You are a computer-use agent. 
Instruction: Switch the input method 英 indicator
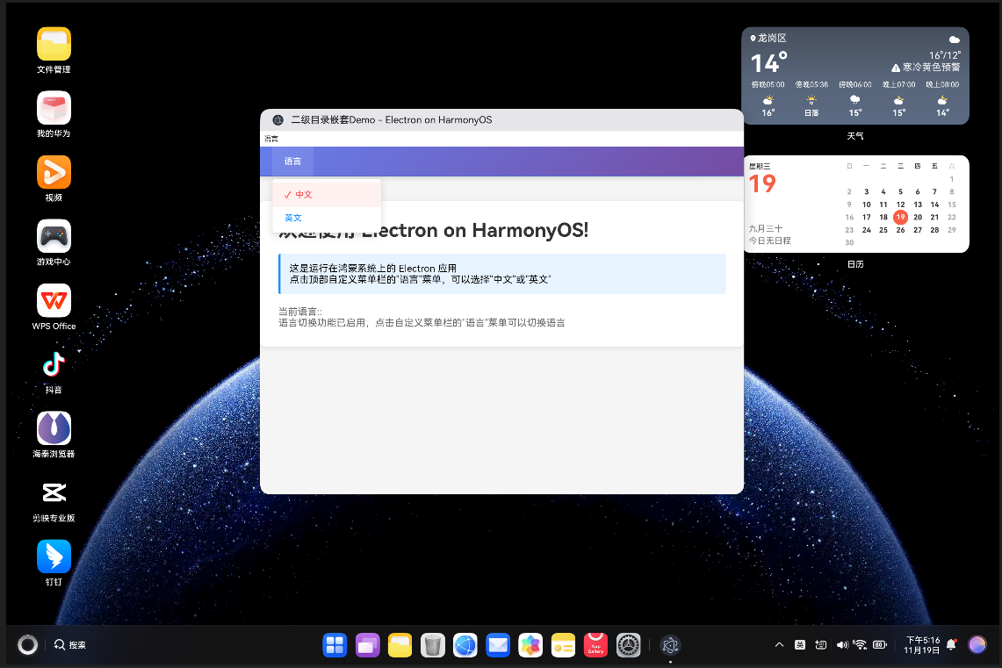[x=799, y=645]
